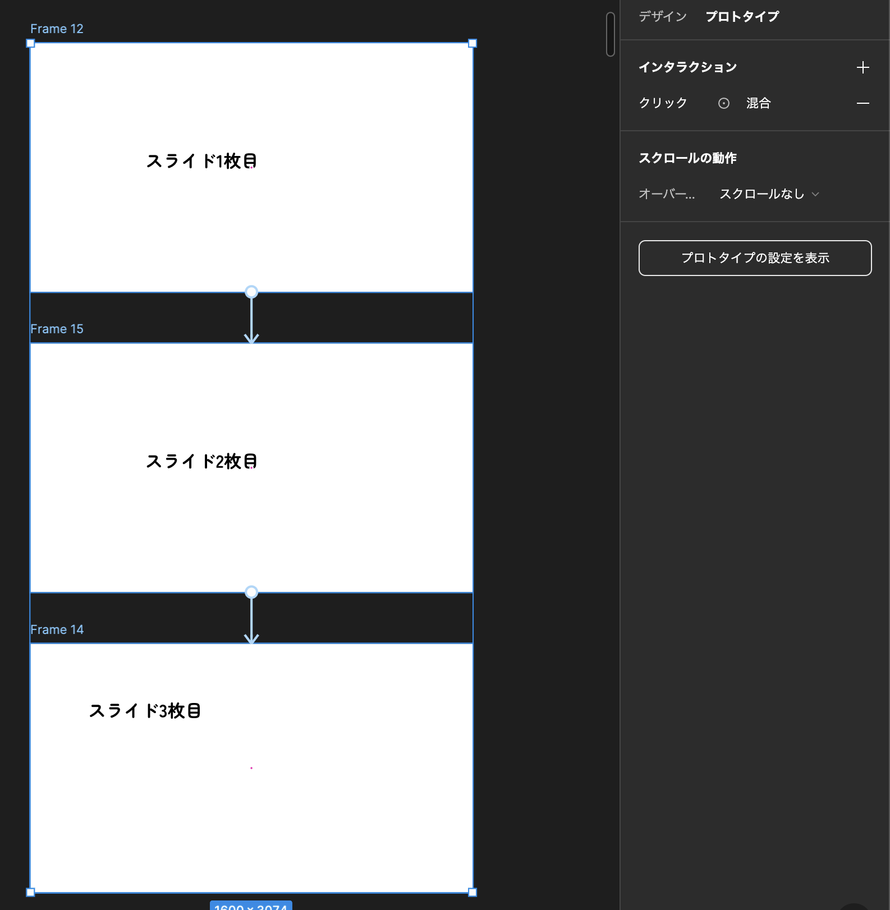The width and height of the screenshot is (890, 910).
Task: Add a new interaction with the plus icon
Action: point(863,68)
